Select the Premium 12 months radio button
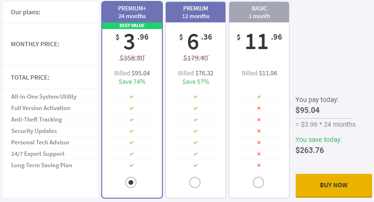This screenshot has height=202, width=374. (195, 182)
